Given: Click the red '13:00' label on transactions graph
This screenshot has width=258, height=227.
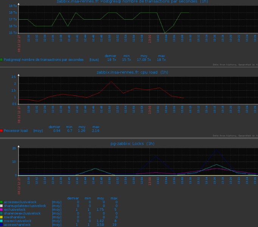Looking at the screenshot, I should tap(150, 39).
